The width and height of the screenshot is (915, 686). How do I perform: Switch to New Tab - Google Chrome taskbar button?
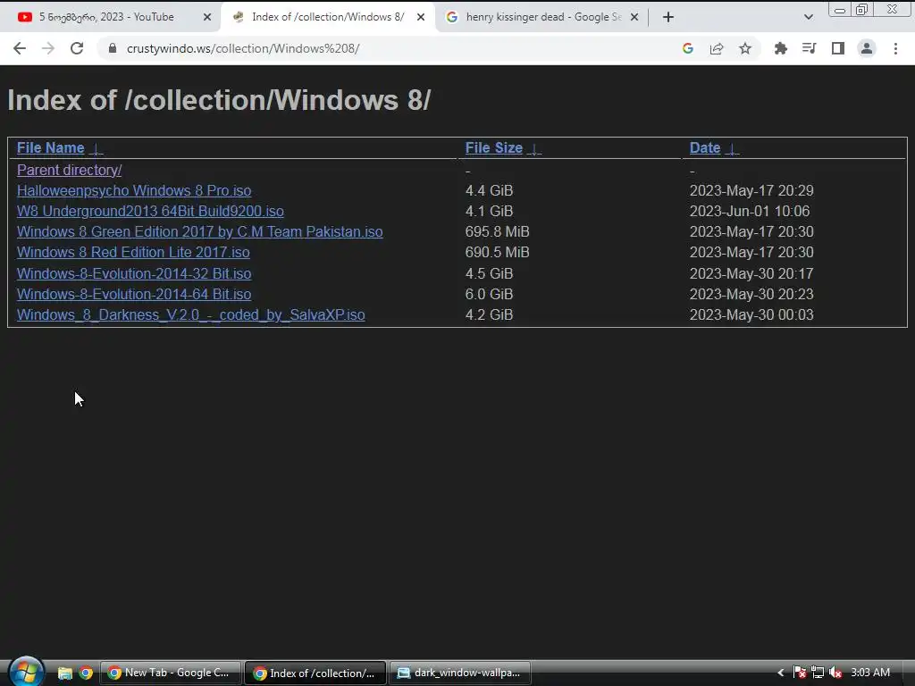(171, 673)
